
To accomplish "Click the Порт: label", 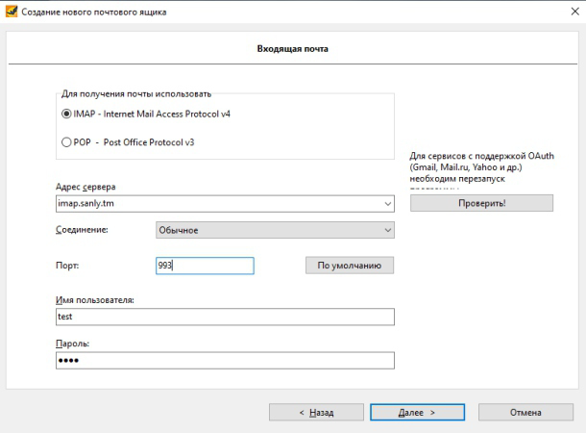I will pyautogui.click(x=67, y=266).
